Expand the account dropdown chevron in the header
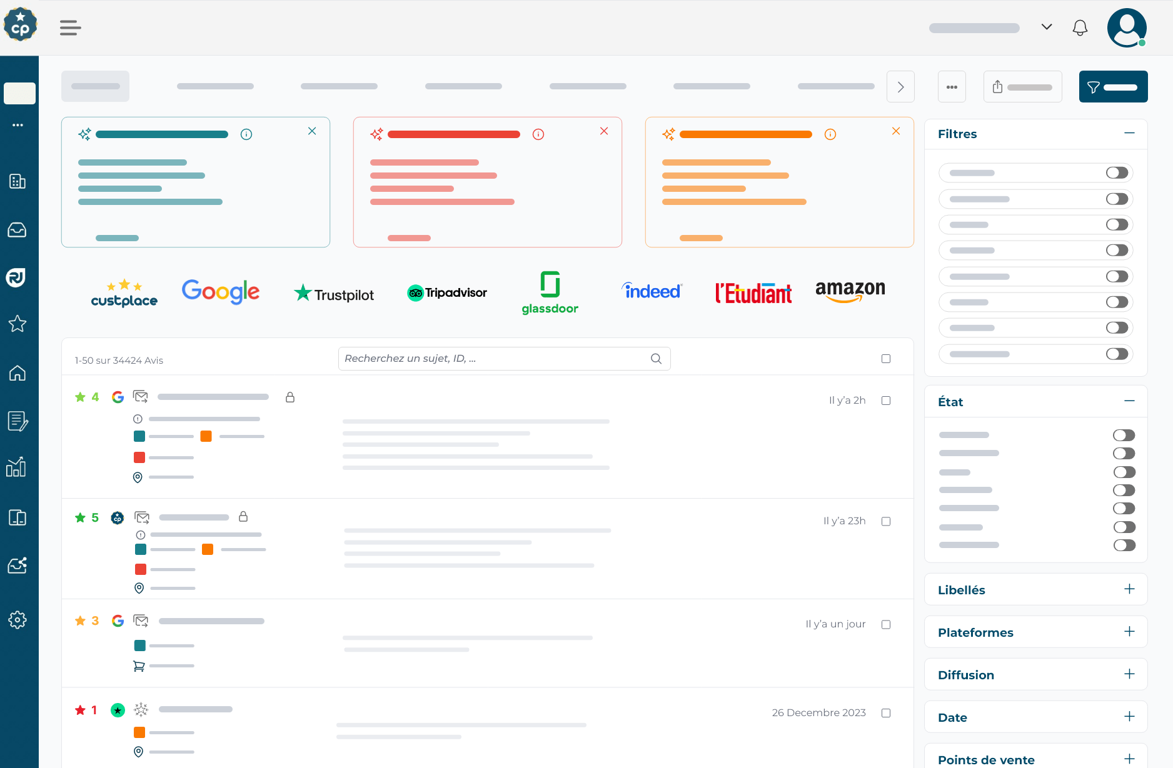The width and height of the screenshot is (1173, 768). coord(1047,27)
